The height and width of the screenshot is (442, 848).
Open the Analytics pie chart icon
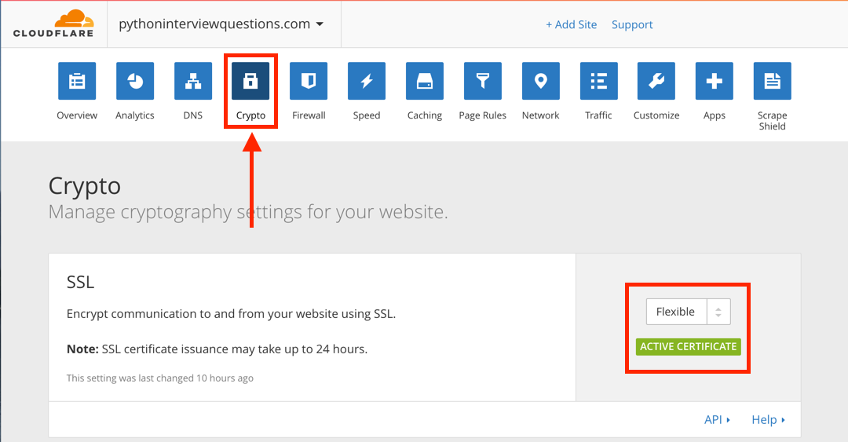(x=135, y=81)
